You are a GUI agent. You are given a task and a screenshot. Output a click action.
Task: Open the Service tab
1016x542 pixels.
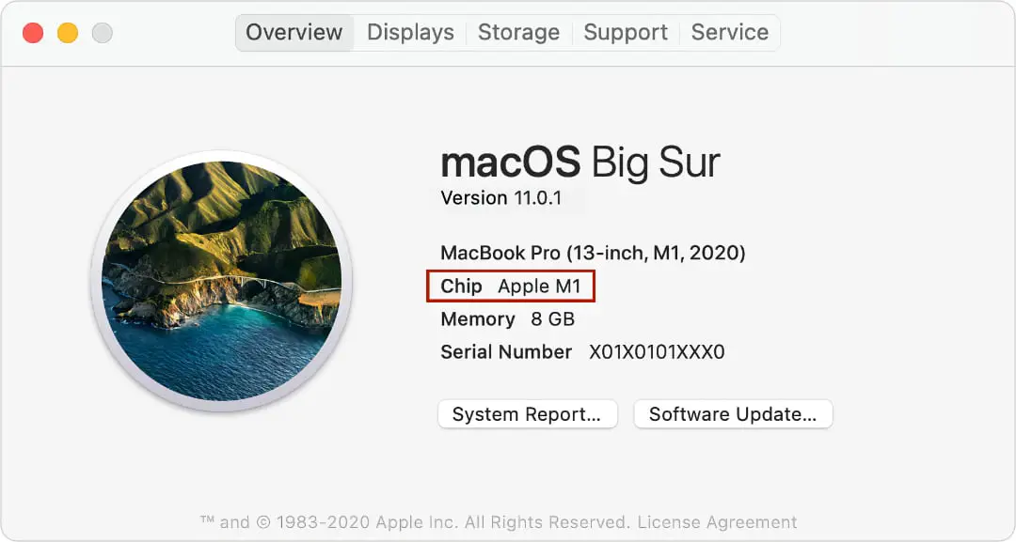730,32
